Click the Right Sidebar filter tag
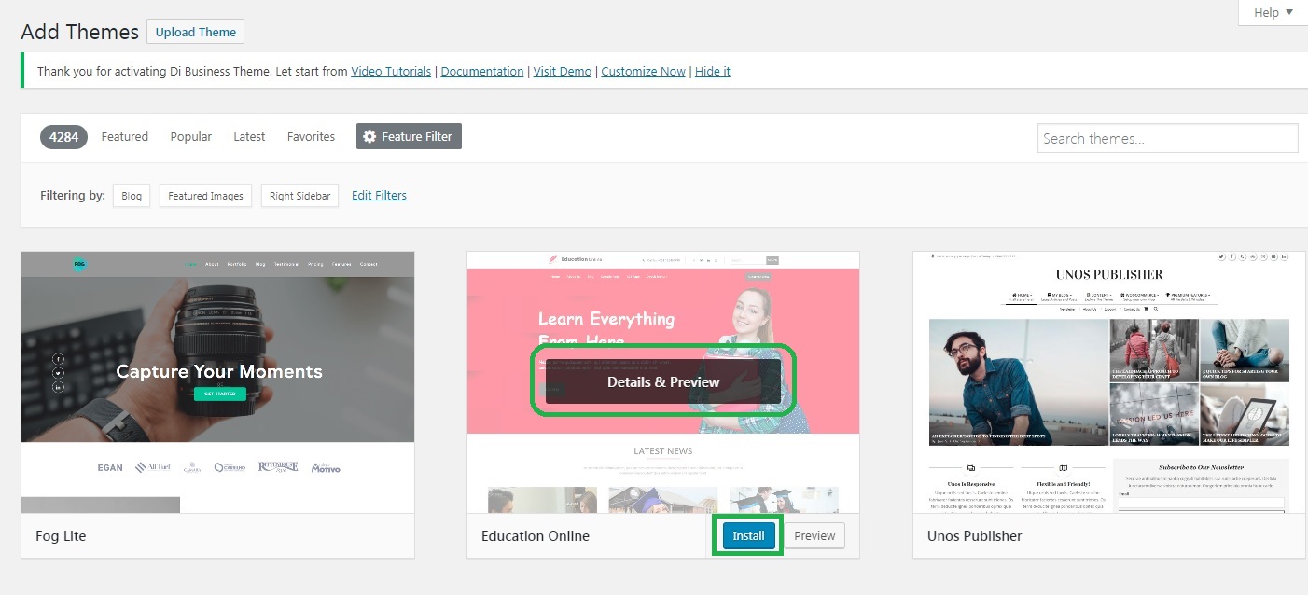This screenshot has height=595, width=1308. [x=299, y=196]
